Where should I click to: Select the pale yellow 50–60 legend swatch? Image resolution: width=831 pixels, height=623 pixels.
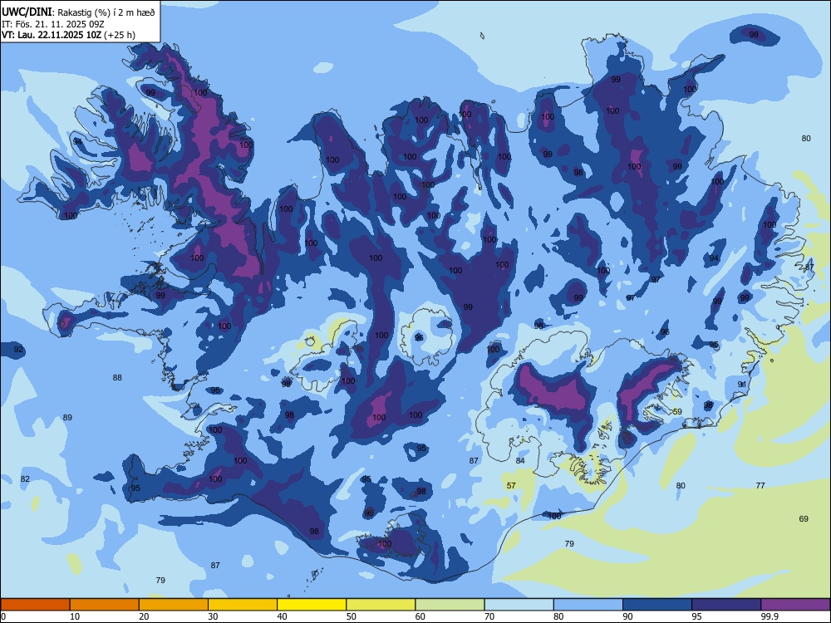(381, 605)
